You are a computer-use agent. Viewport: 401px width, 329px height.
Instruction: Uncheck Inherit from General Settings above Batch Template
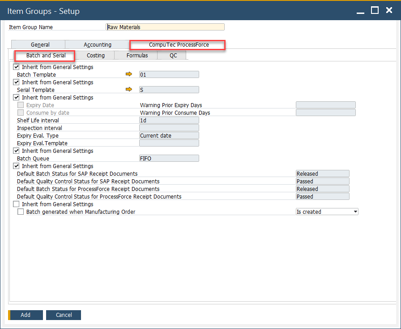(17, 67)
